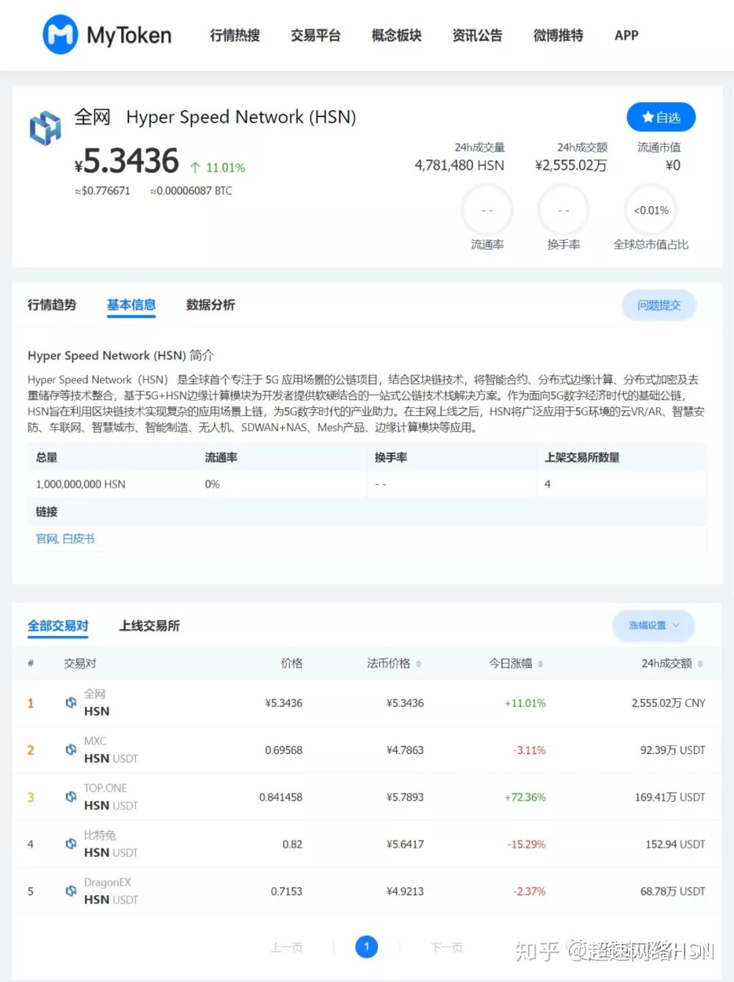
Task: Click the 上一页 pagination link
Action: pos(287,947)
